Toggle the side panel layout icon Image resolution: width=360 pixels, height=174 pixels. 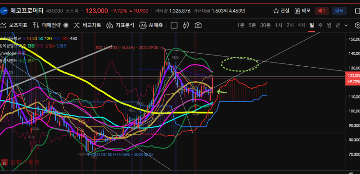357,11
